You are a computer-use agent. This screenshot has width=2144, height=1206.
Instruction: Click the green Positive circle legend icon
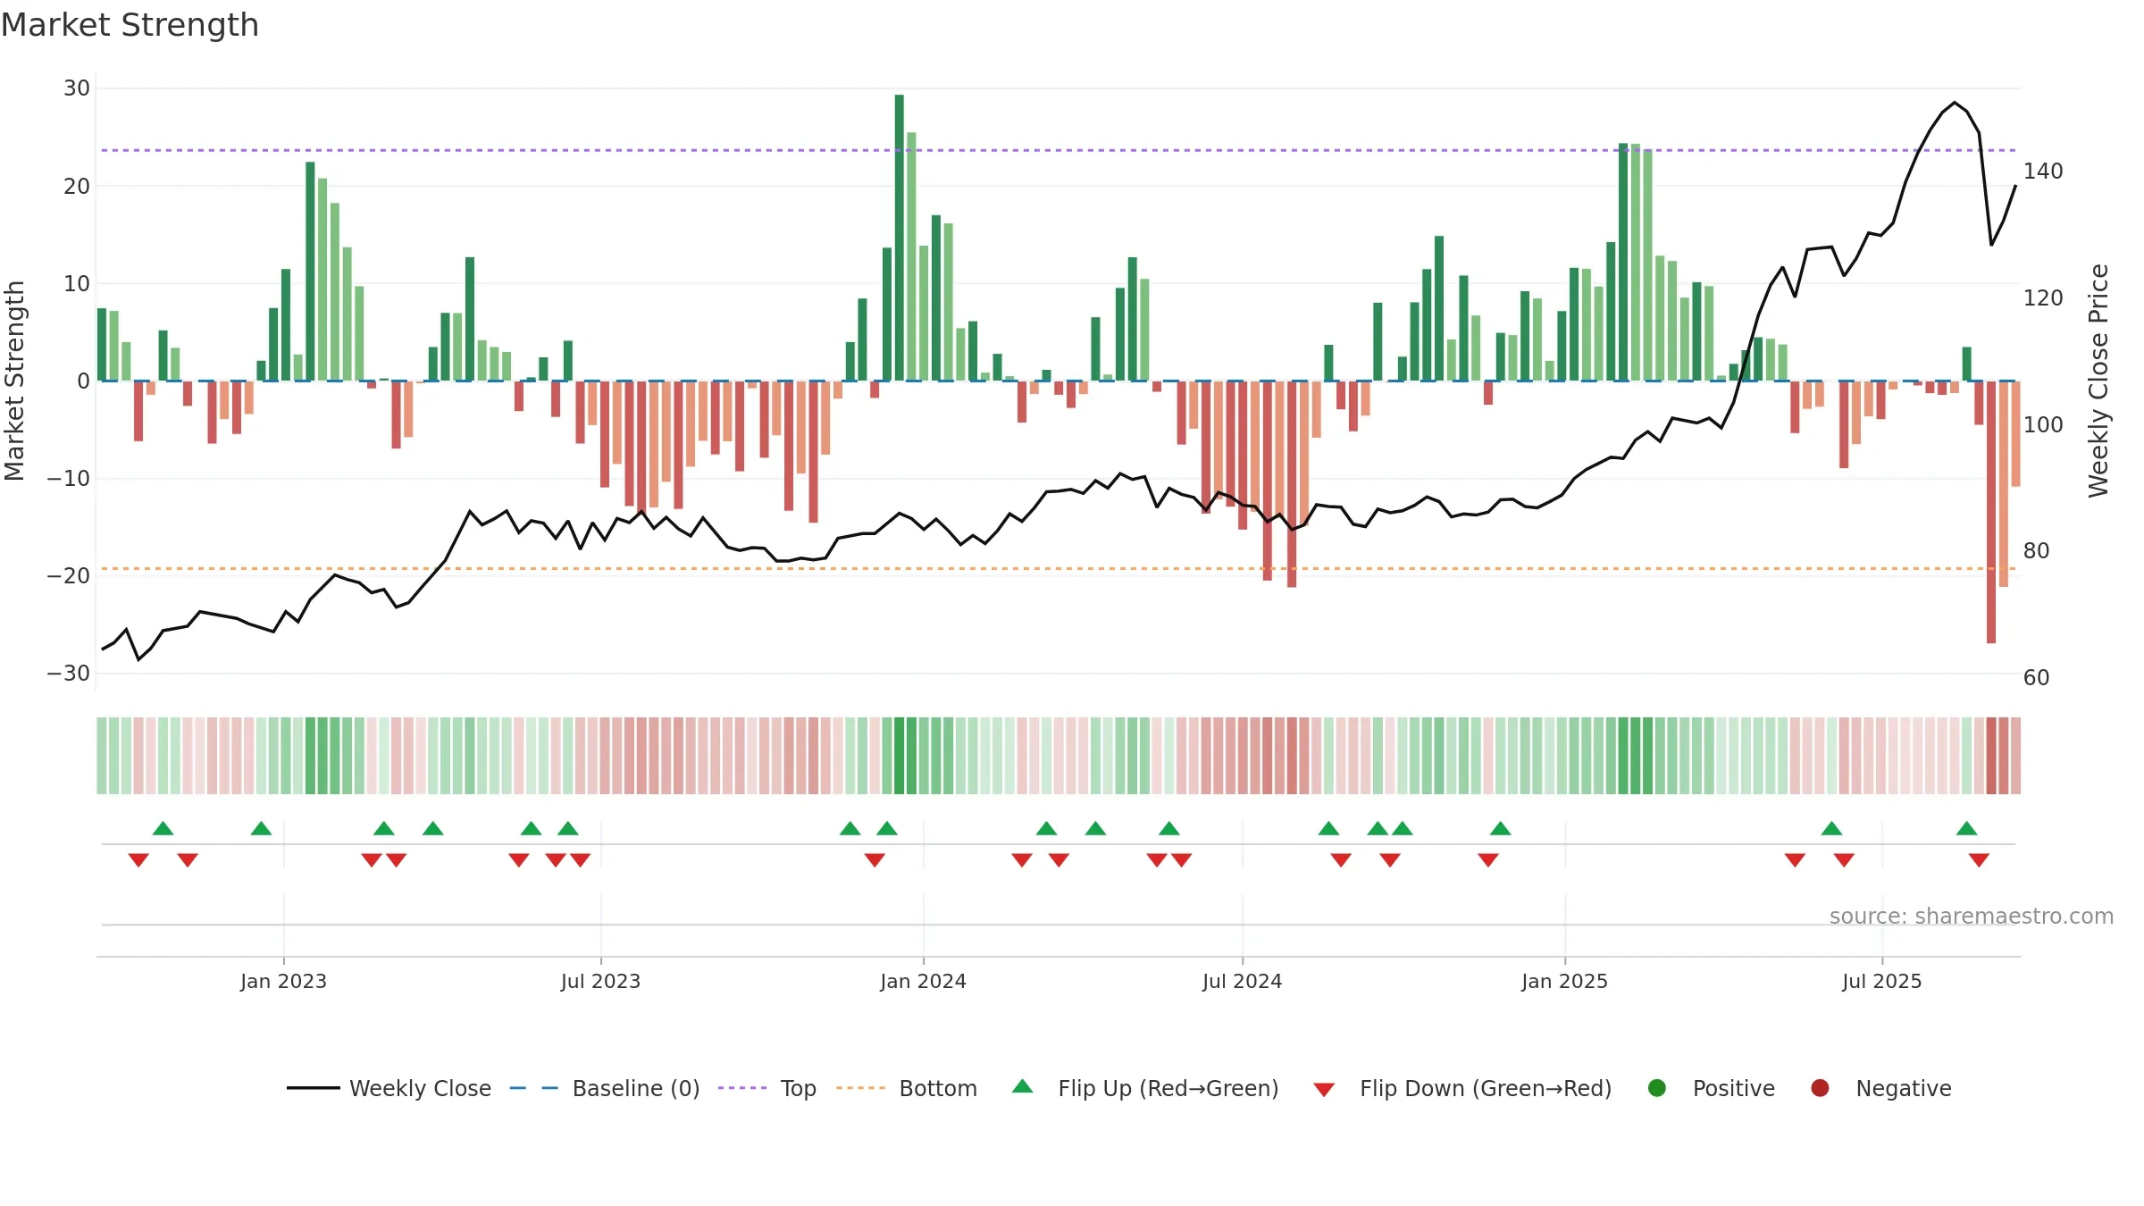coord(1657,1088)
